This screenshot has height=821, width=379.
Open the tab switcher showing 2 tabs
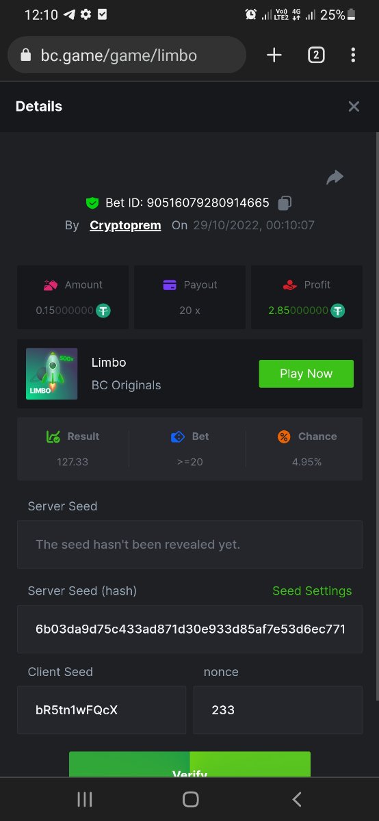[315, 55]
